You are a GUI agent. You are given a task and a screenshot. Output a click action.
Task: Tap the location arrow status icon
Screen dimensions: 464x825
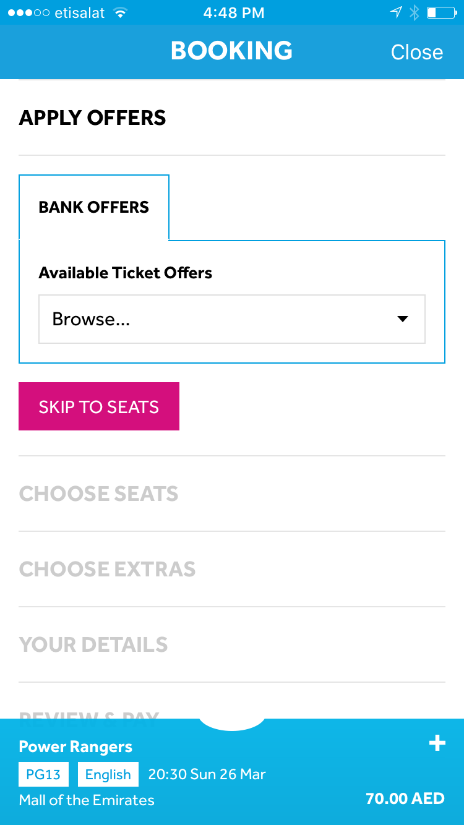click(396, 12)
